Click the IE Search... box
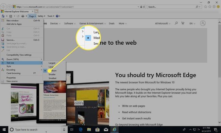The image size is (221, 133). click(x=171, y=7)
